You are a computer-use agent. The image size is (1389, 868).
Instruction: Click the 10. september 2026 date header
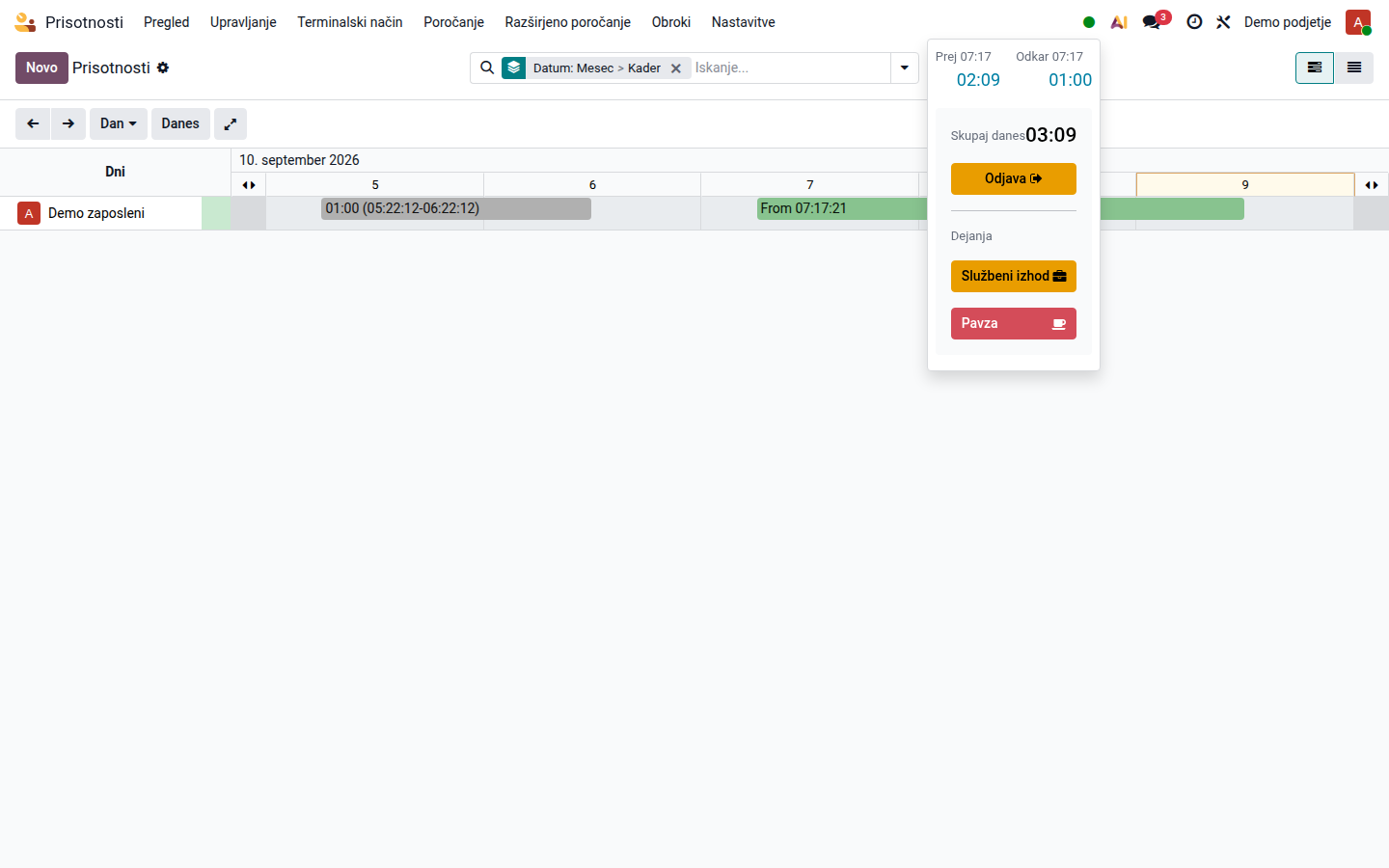coord(300,160)
